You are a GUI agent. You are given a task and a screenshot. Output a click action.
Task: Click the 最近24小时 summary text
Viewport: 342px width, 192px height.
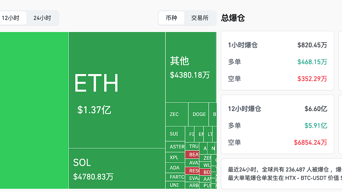point(285,170)
